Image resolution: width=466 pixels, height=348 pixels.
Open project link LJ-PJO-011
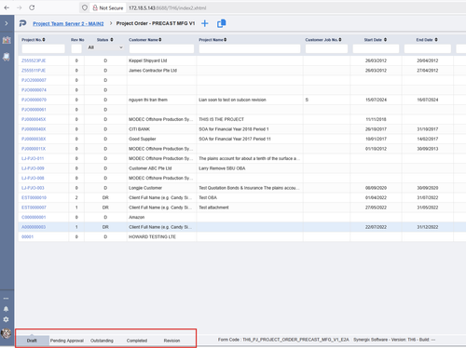pyautogui.click(x=33, y=158)
